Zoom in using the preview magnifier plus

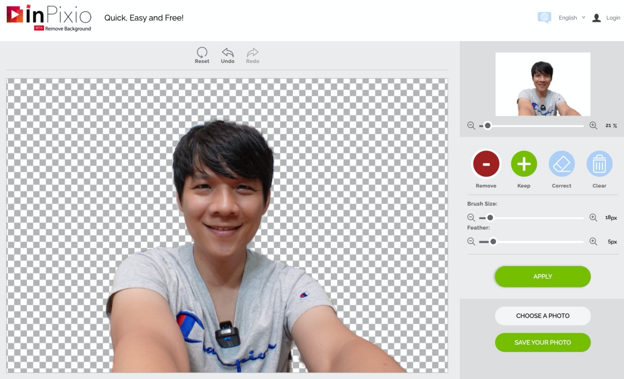point(593,125)
